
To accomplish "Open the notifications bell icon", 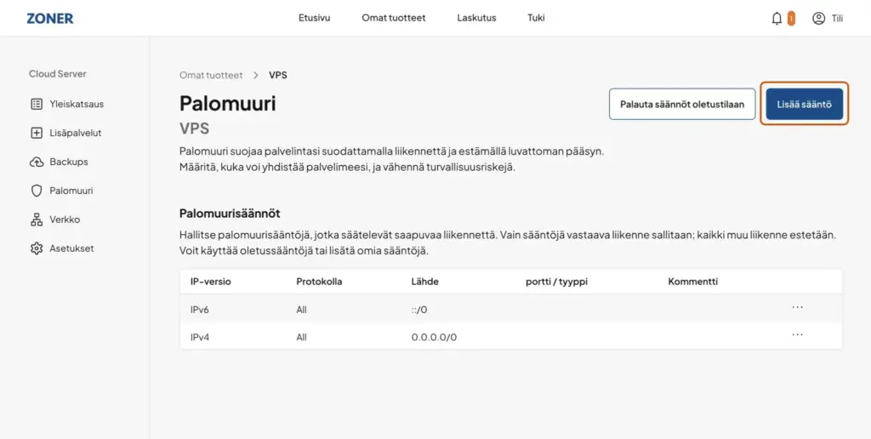I will 777,19.
